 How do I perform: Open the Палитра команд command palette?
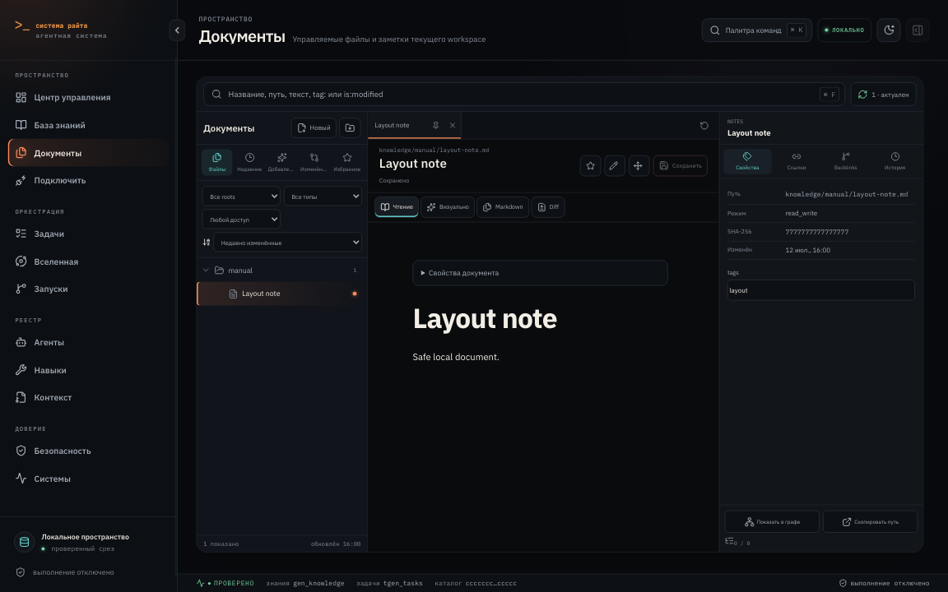(x=756, y=30)
